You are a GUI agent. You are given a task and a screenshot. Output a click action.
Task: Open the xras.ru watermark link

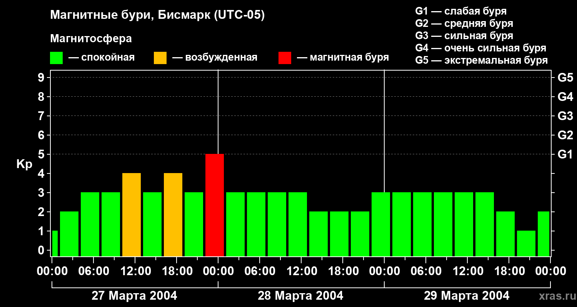(x=555, y=296)
